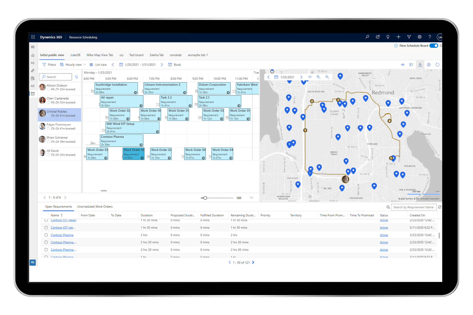This screenshot has height=315, width=473.
Task: Check the Contoso IOT rep... row checkbox
Action: pos(46,228)
